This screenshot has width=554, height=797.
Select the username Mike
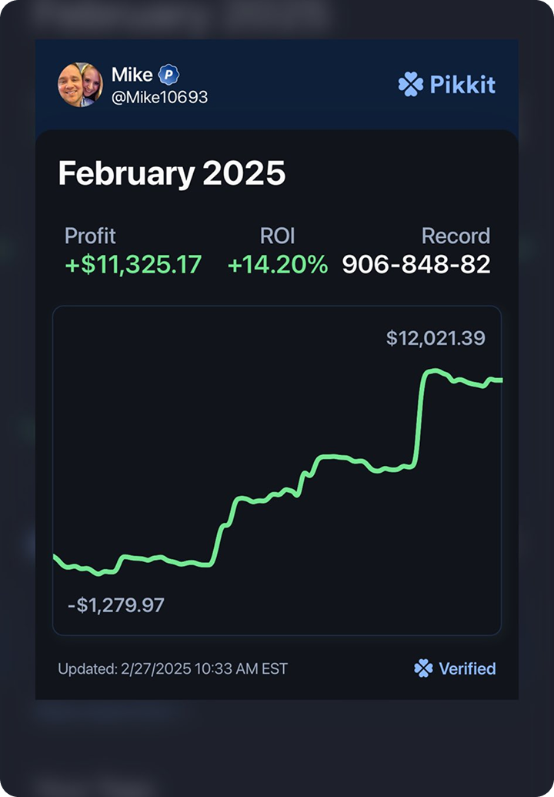pyautogui.click(x=132, y=75)
